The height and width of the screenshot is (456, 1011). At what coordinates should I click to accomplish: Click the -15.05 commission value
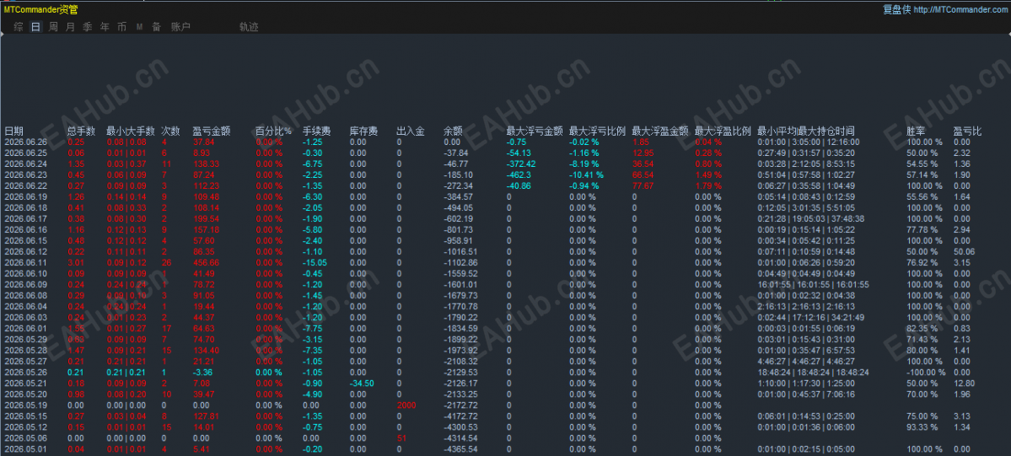[315, 262]
